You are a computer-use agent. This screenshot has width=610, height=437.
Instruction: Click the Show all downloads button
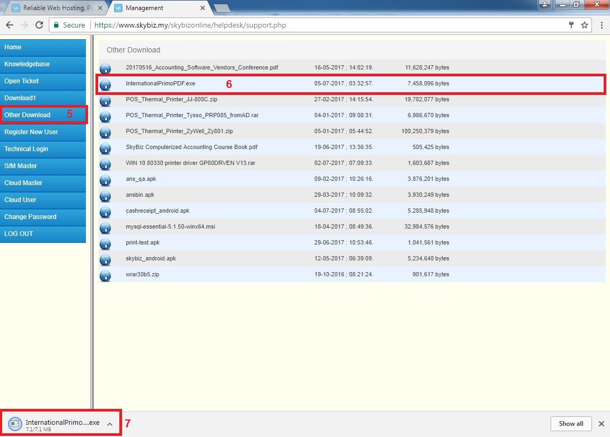pos(571,424)
